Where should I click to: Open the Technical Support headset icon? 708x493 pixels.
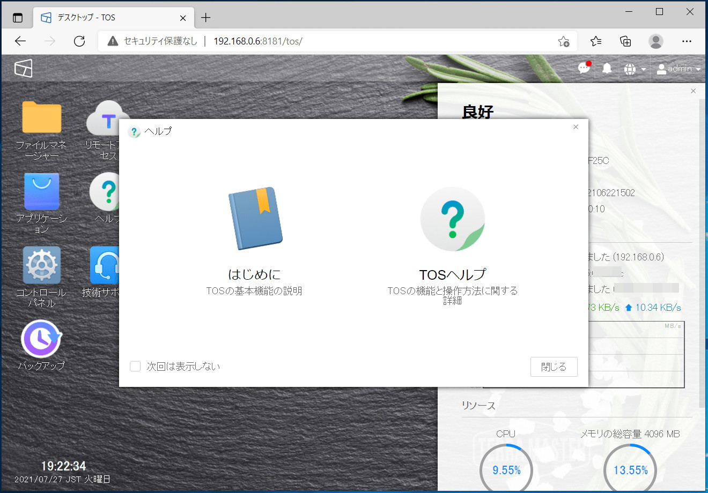(105, 265)
